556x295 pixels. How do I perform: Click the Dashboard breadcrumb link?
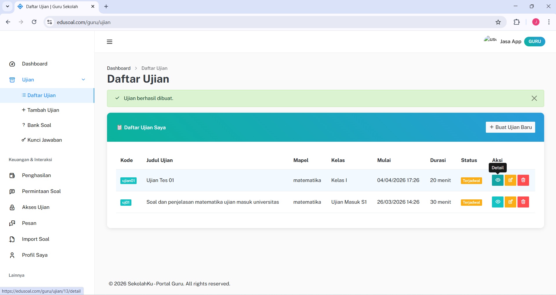[x=119, y=68]
